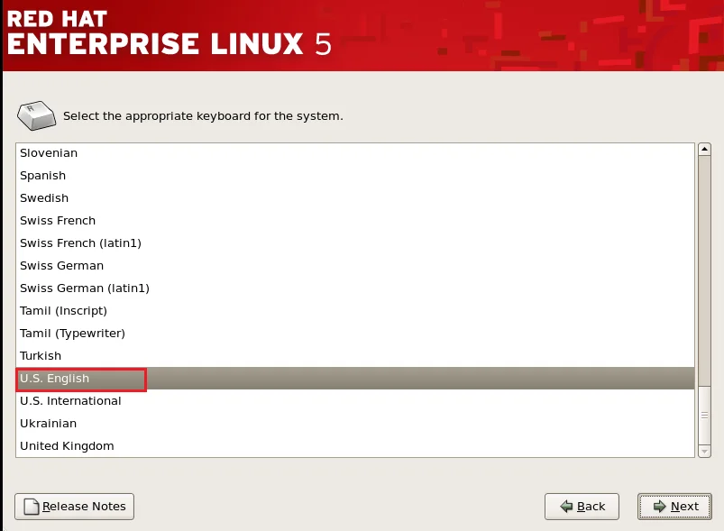Click the right arrow icon on Next
724x531 pixels.
point(660,507)
